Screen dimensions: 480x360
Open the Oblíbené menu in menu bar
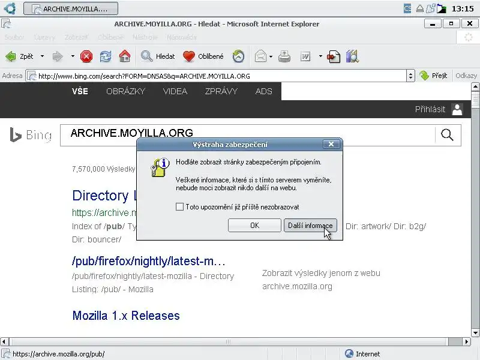111,37
